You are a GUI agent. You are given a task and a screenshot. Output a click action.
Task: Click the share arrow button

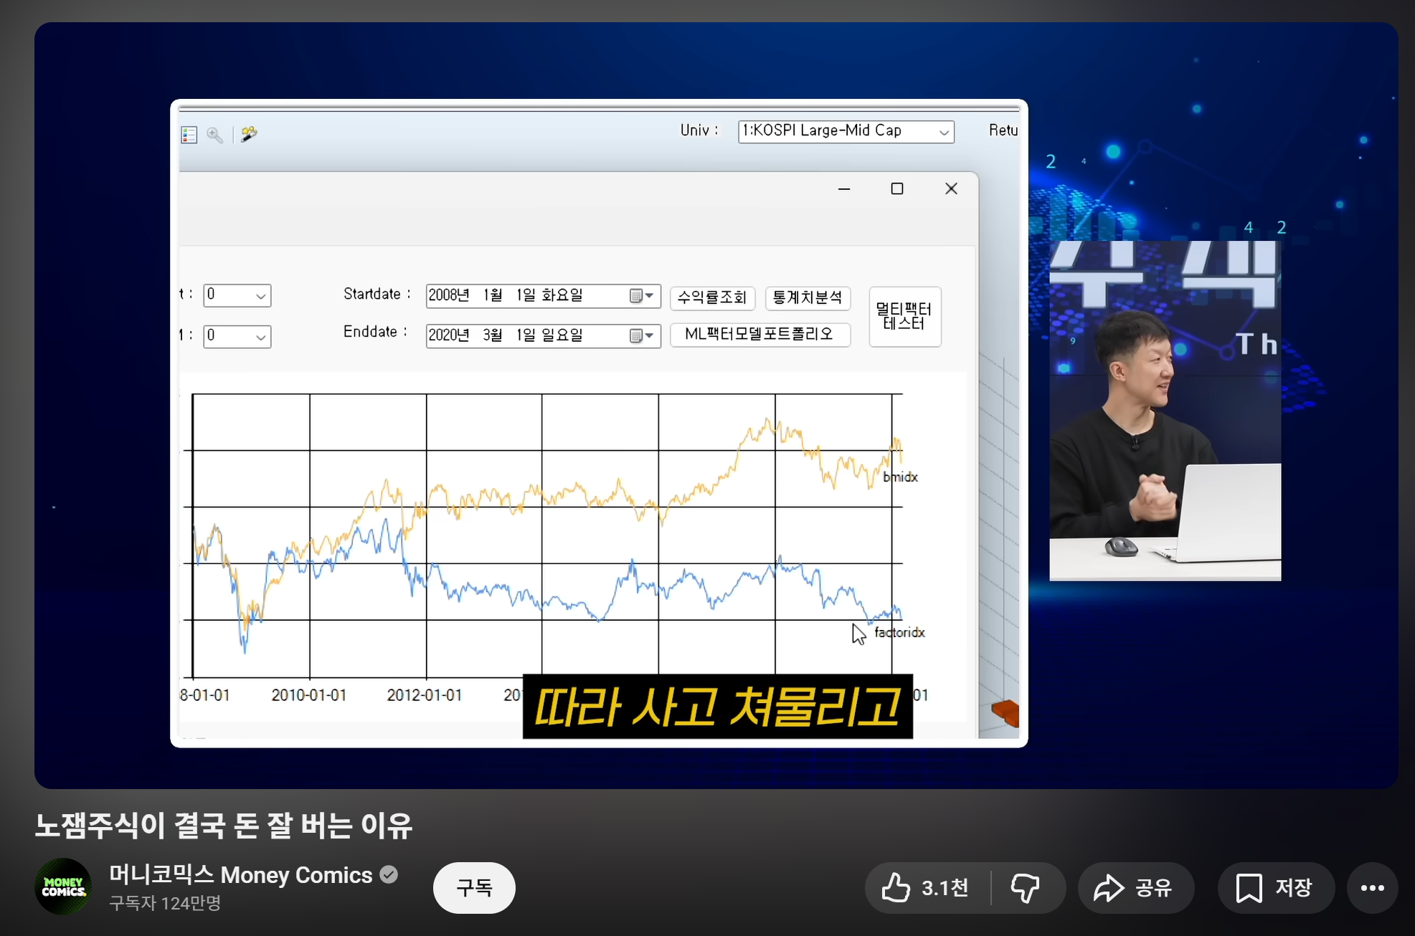pyautogui.click(x=1135, y=888)
